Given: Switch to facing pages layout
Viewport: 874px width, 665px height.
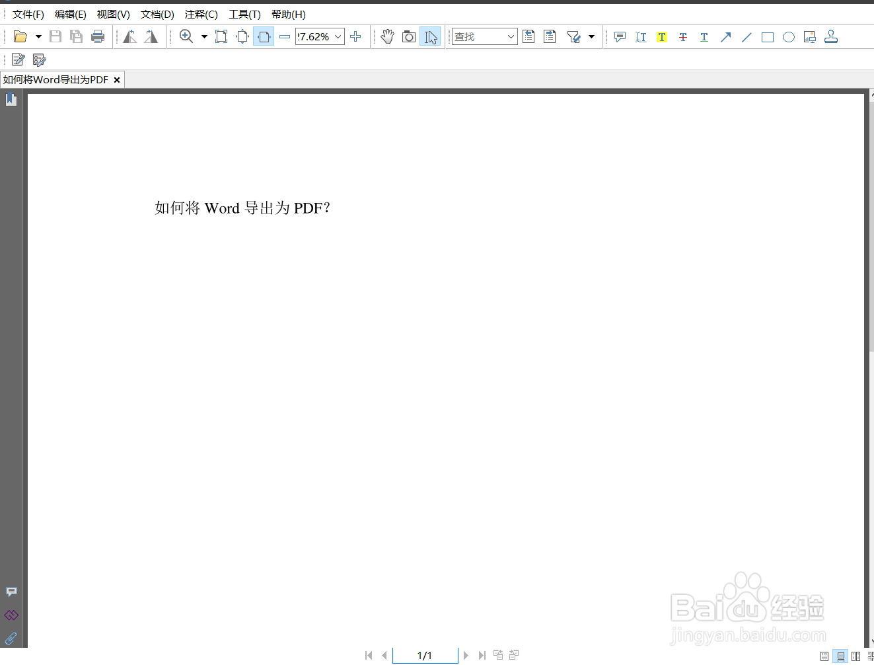Looking at the screenshot, I should 856,656.
